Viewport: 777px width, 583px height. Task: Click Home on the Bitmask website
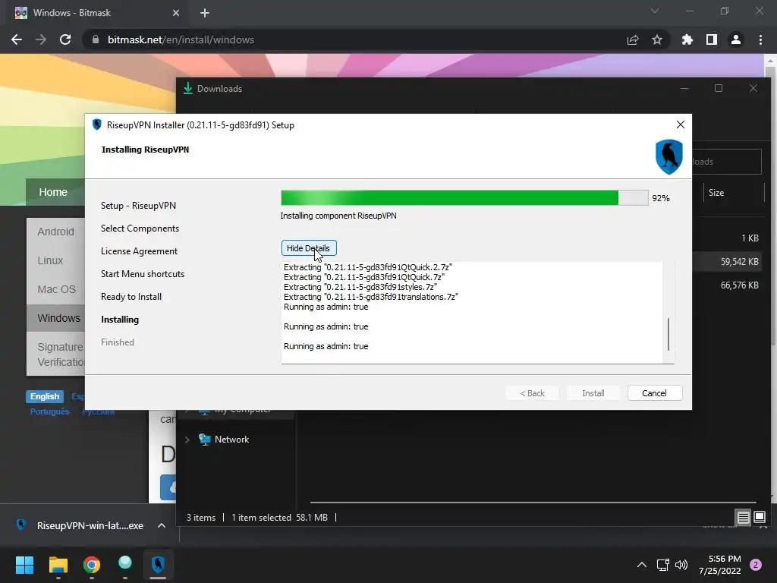(53, 192)
